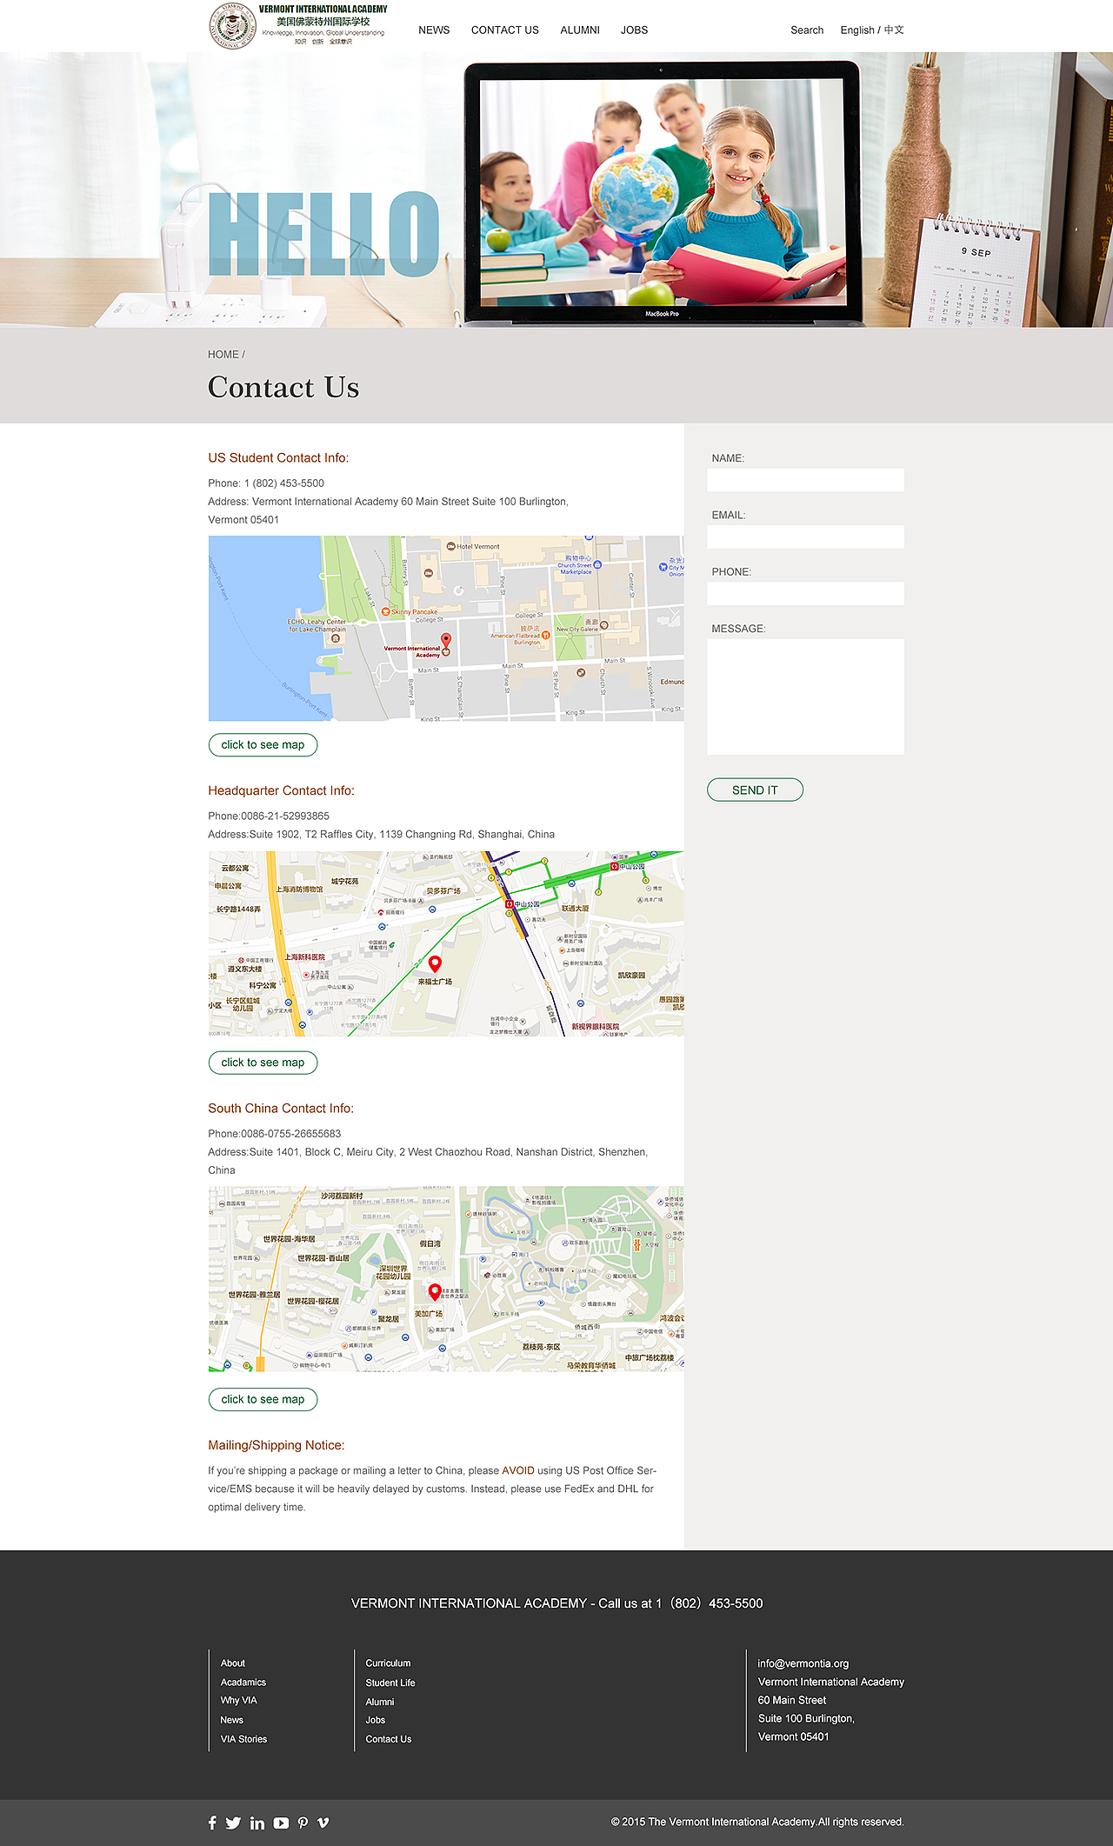Open NEWS in the top navigation
This screenshot has height=1846, width=1113.
tap(434, 30)
